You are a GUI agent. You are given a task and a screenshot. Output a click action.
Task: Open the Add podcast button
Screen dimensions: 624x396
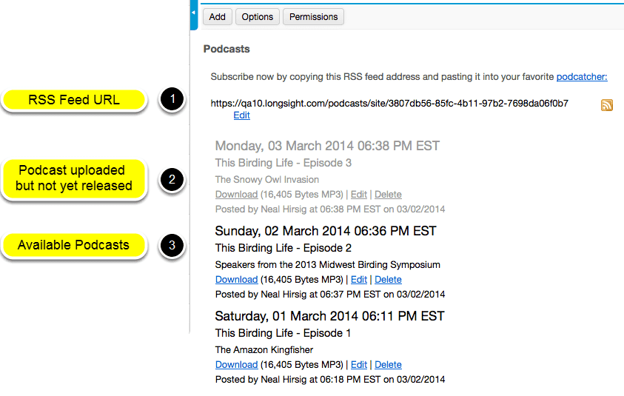(218, 17)
